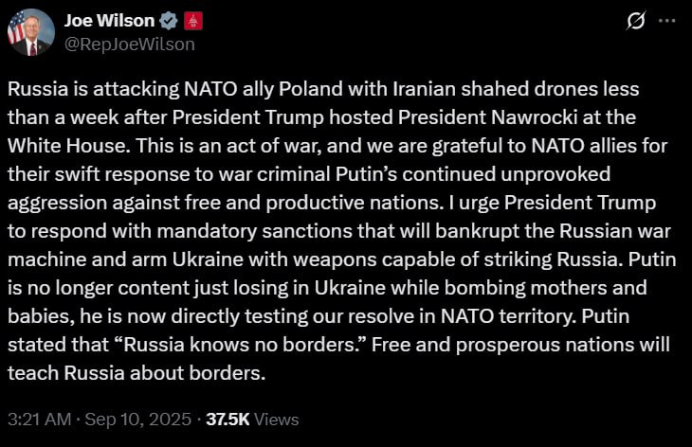Open the Grok explain-this-post slashed circle icon
This screenshot has height=447, width=692.
pyautogui.click(x=636, y=20)
